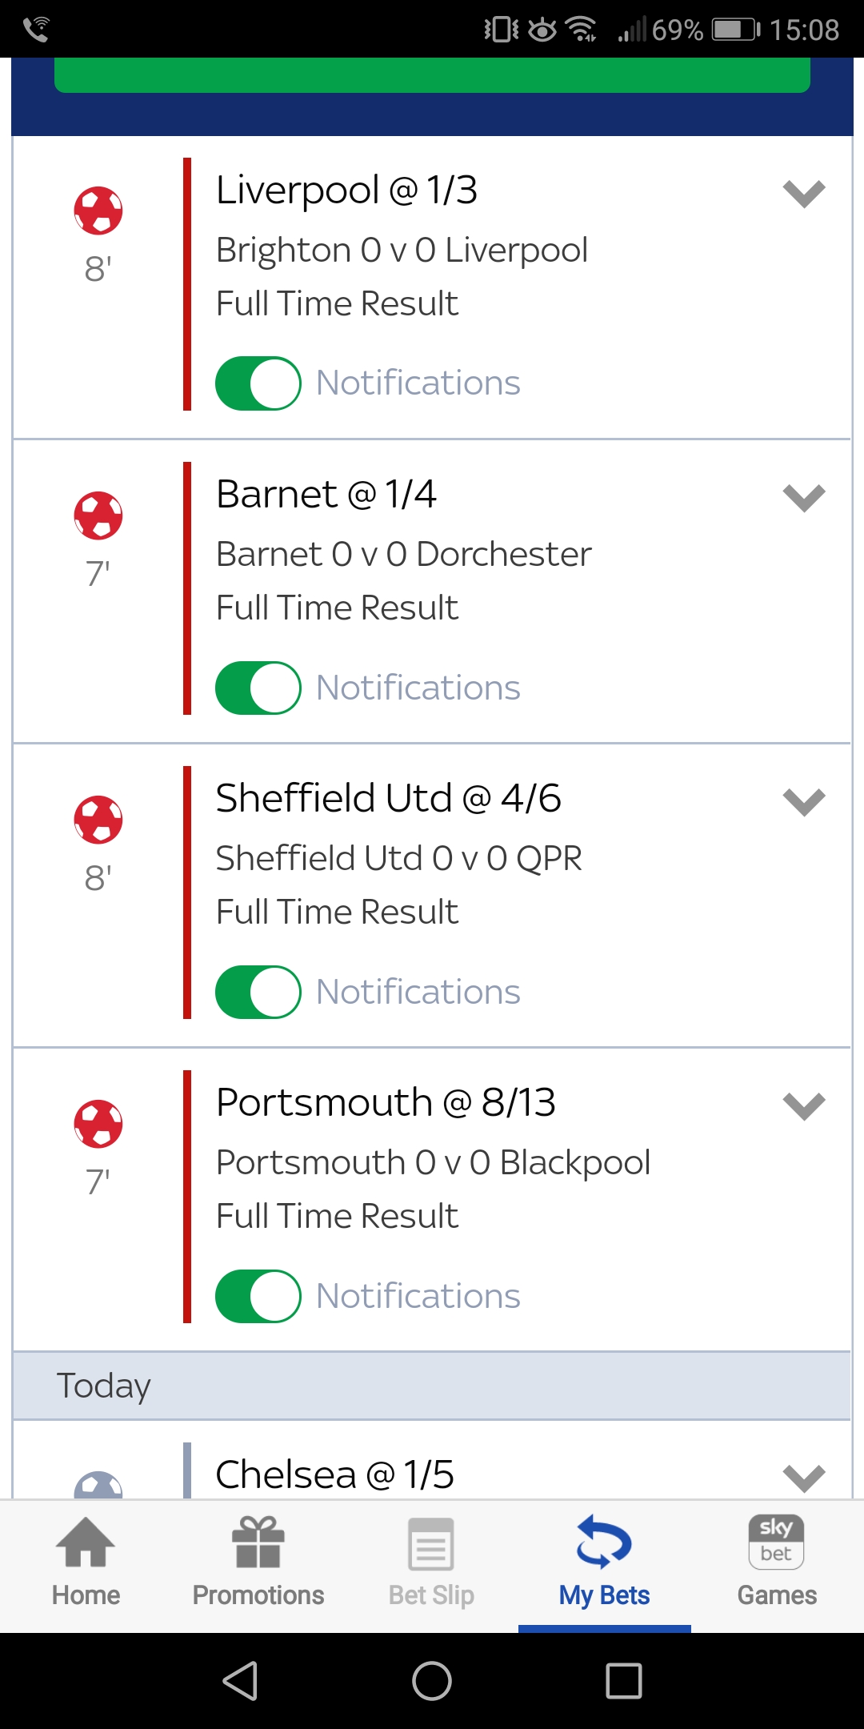Tap the football icon beside Liverpool bet

pyautogui.click(x=98, y=211)
